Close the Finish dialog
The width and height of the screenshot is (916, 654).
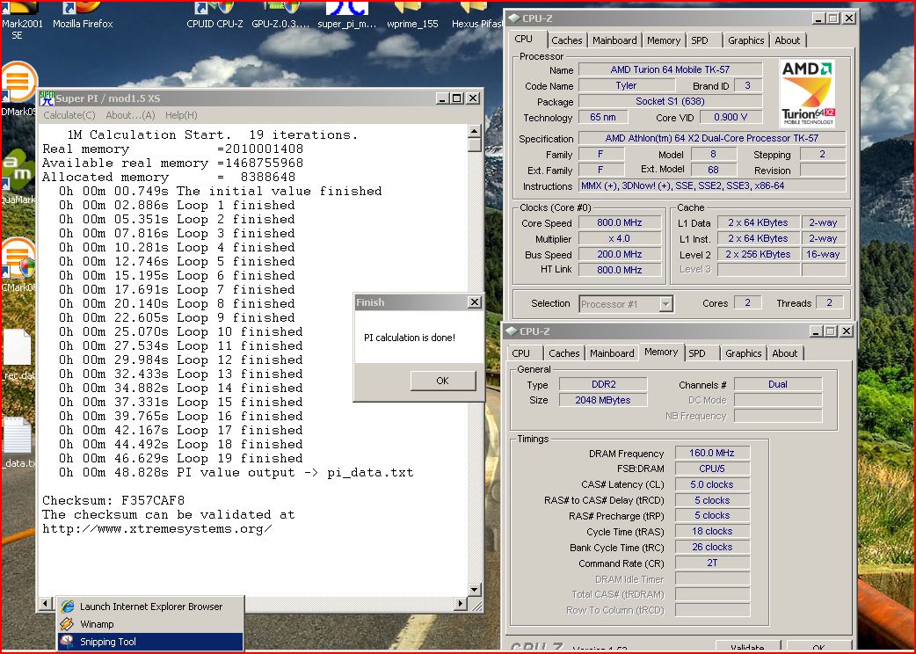point(475,302)
